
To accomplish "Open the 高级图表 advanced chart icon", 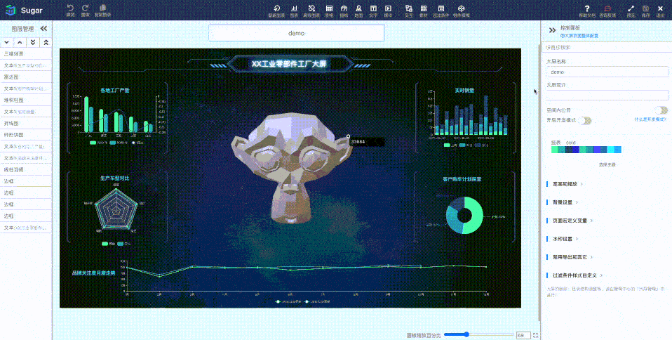I will (x=311, y=8).
